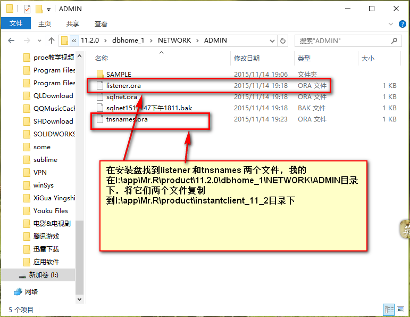Click the search magnifier icon
Image resolution: width=410 pixels, height=317 pixels.
[x=394, y=40]
